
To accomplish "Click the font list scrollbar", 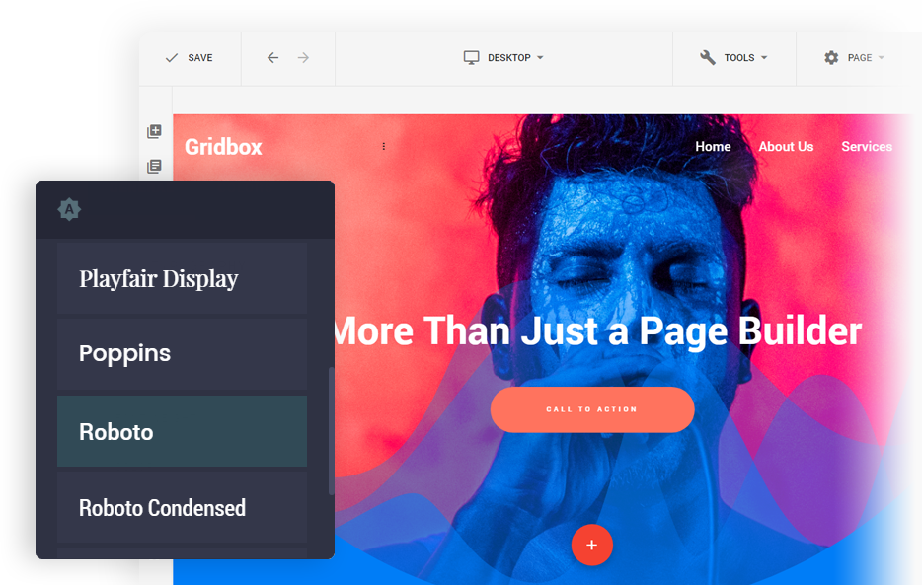I will 331,430.
